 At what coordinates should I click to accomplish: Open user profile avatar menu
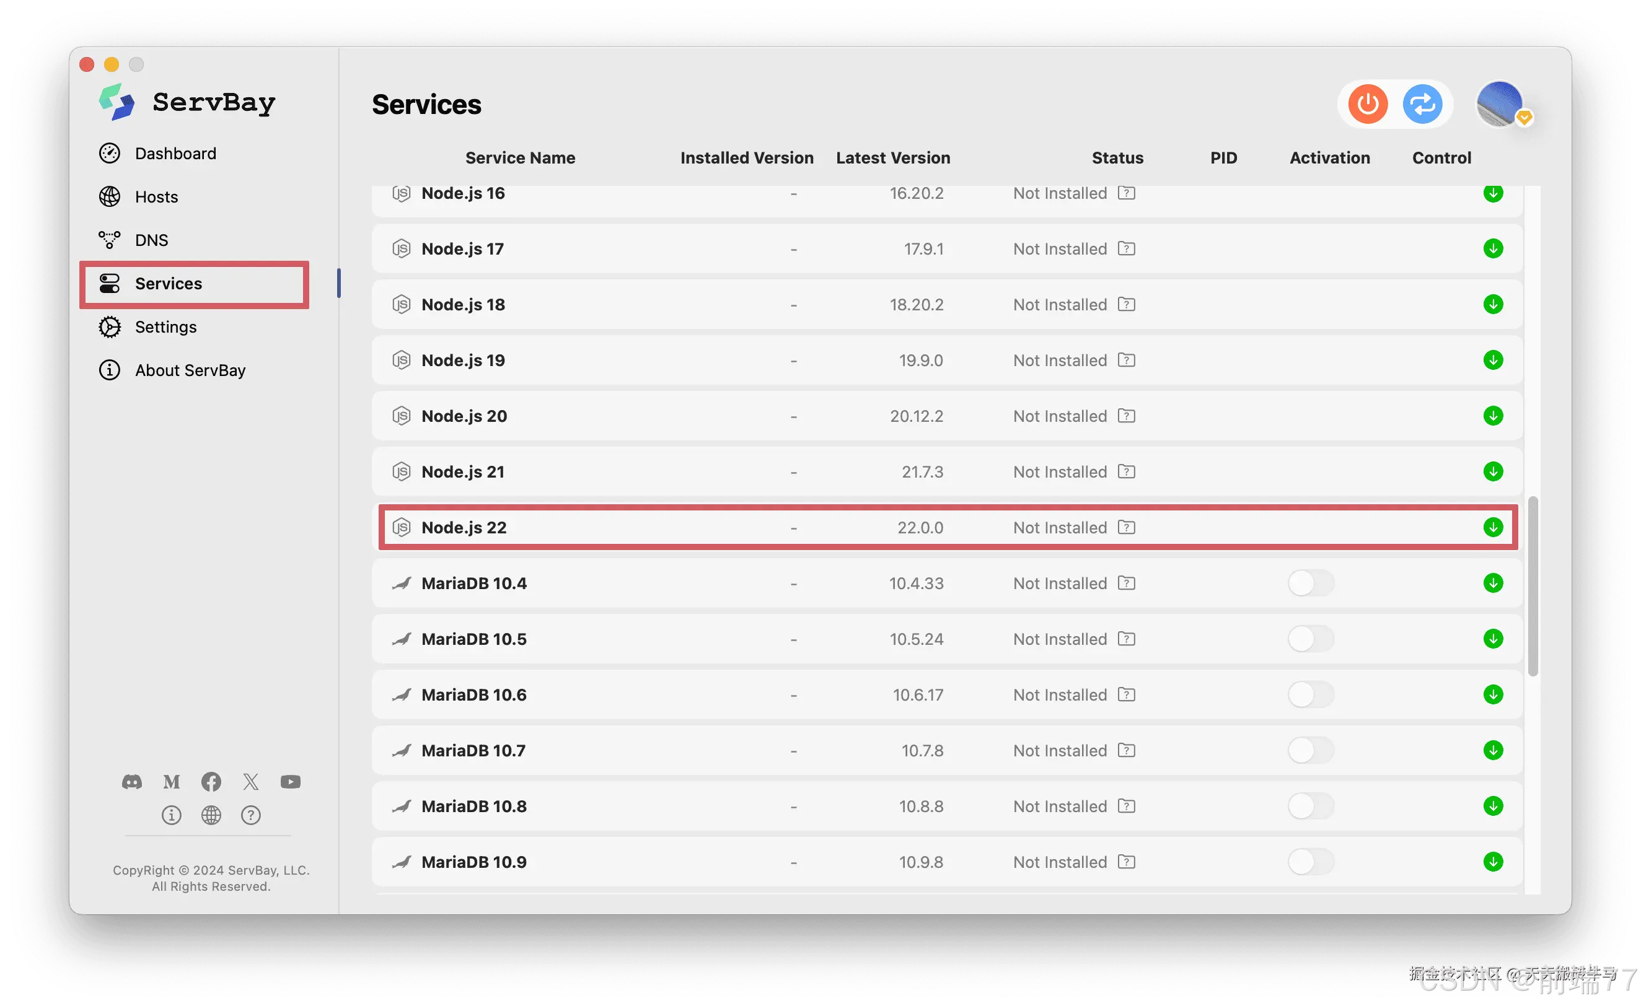pos(1499,105)
